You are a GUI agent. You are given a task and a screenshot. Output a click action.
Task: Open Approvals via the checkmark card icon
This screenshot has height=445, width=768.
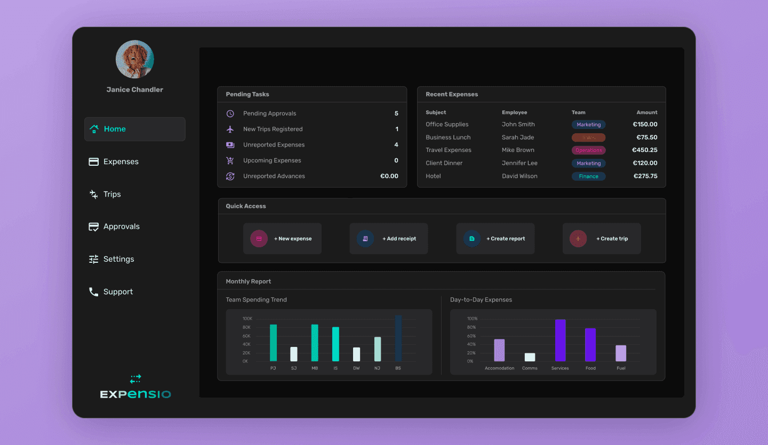point(94,226)
